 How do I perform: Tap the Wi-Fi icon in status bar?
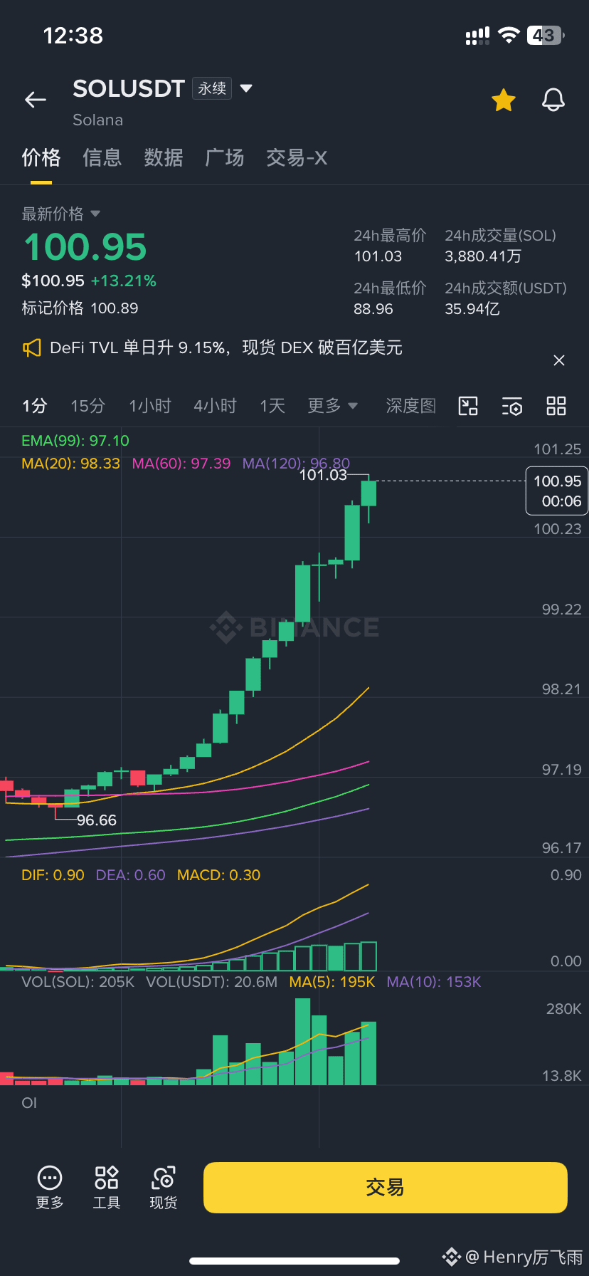coord(509,35)
